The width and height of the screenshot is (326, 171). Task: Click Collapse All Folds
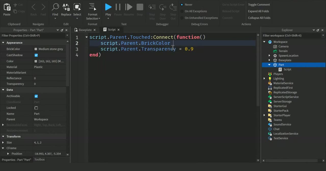point(259,18)
